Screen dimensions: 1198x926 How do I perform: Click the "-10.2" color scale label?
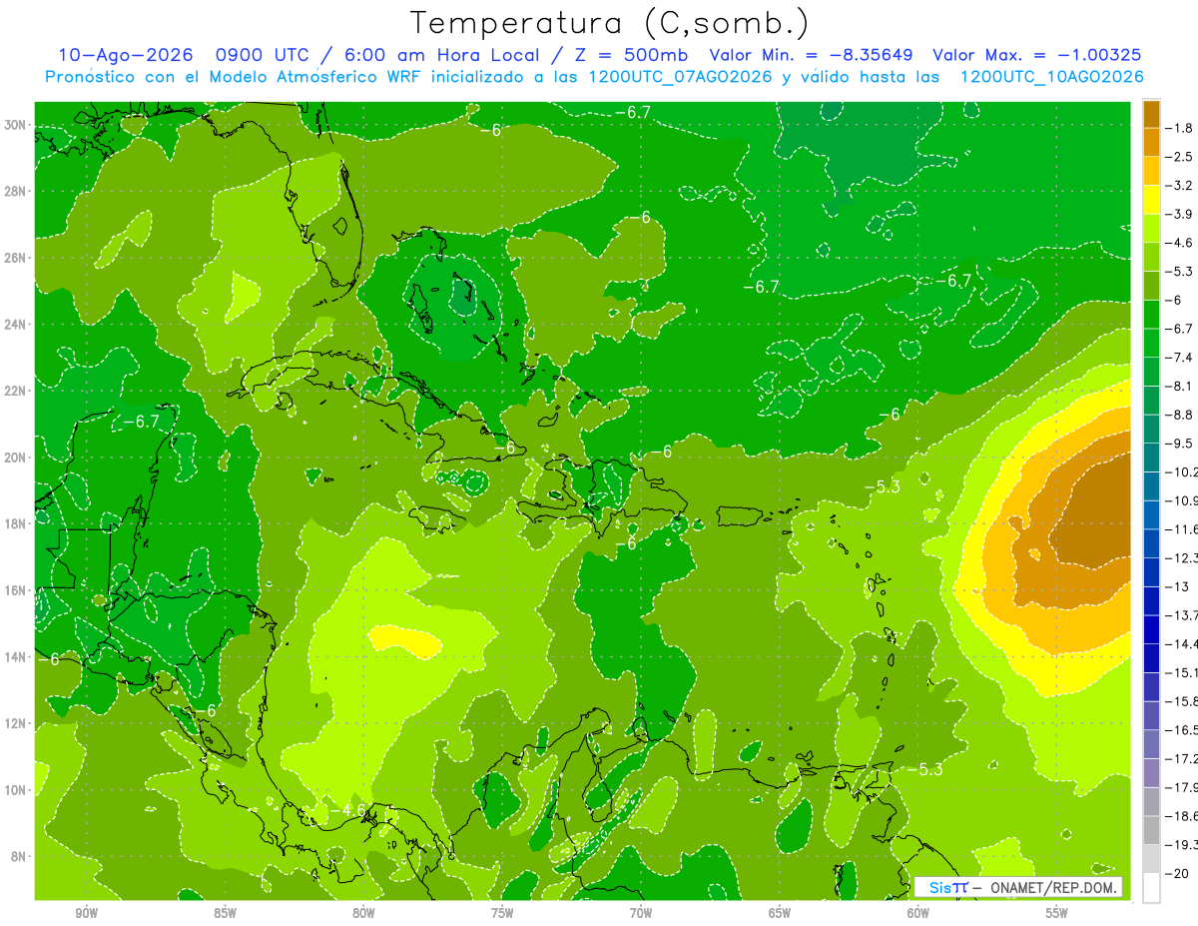point(1183,471)
